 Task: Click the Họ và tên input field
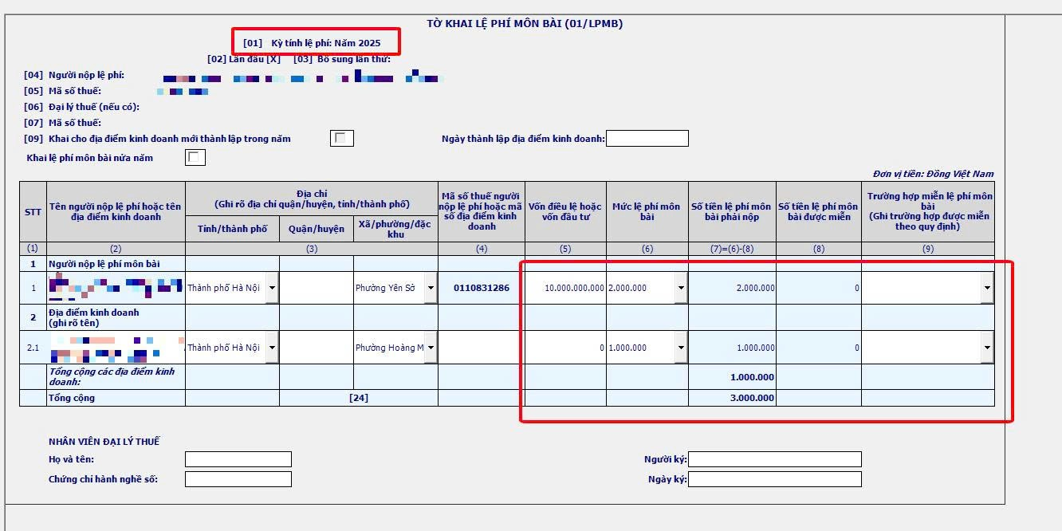(238, 459)
